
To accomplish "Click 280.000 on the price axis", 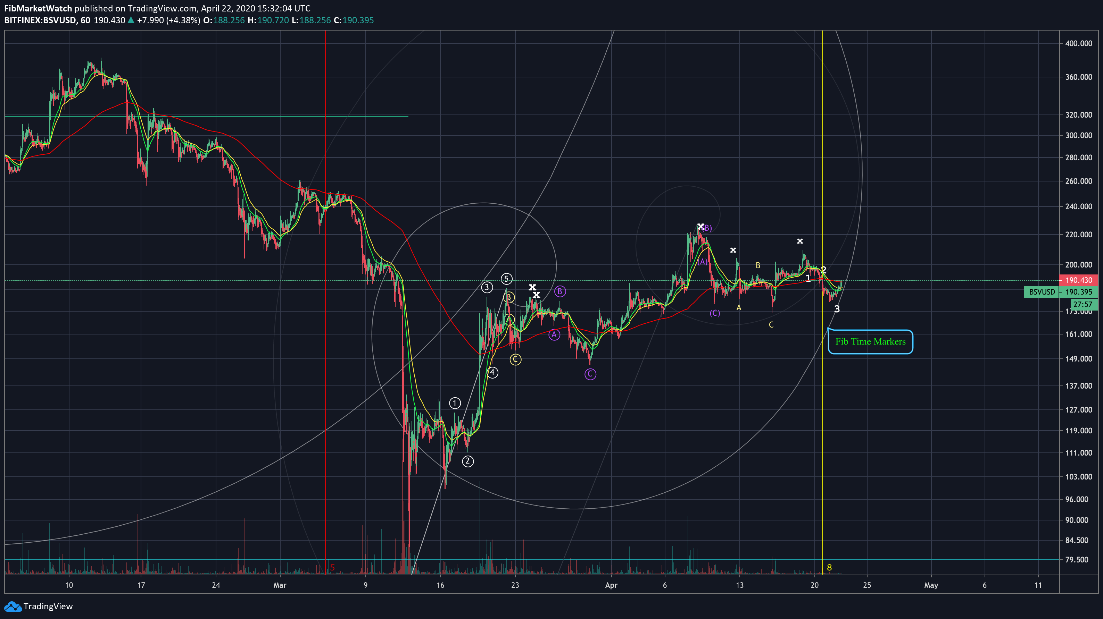I will (1079, 158).
